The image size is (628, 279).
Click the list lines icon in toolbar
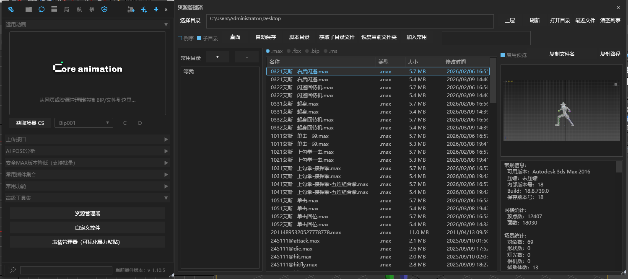54,9
